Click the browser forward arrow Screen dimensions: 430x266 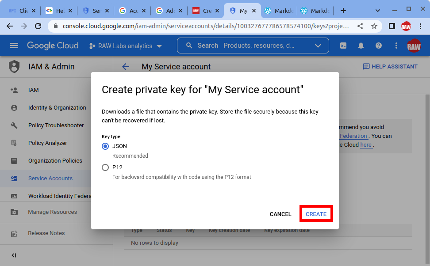24,26
